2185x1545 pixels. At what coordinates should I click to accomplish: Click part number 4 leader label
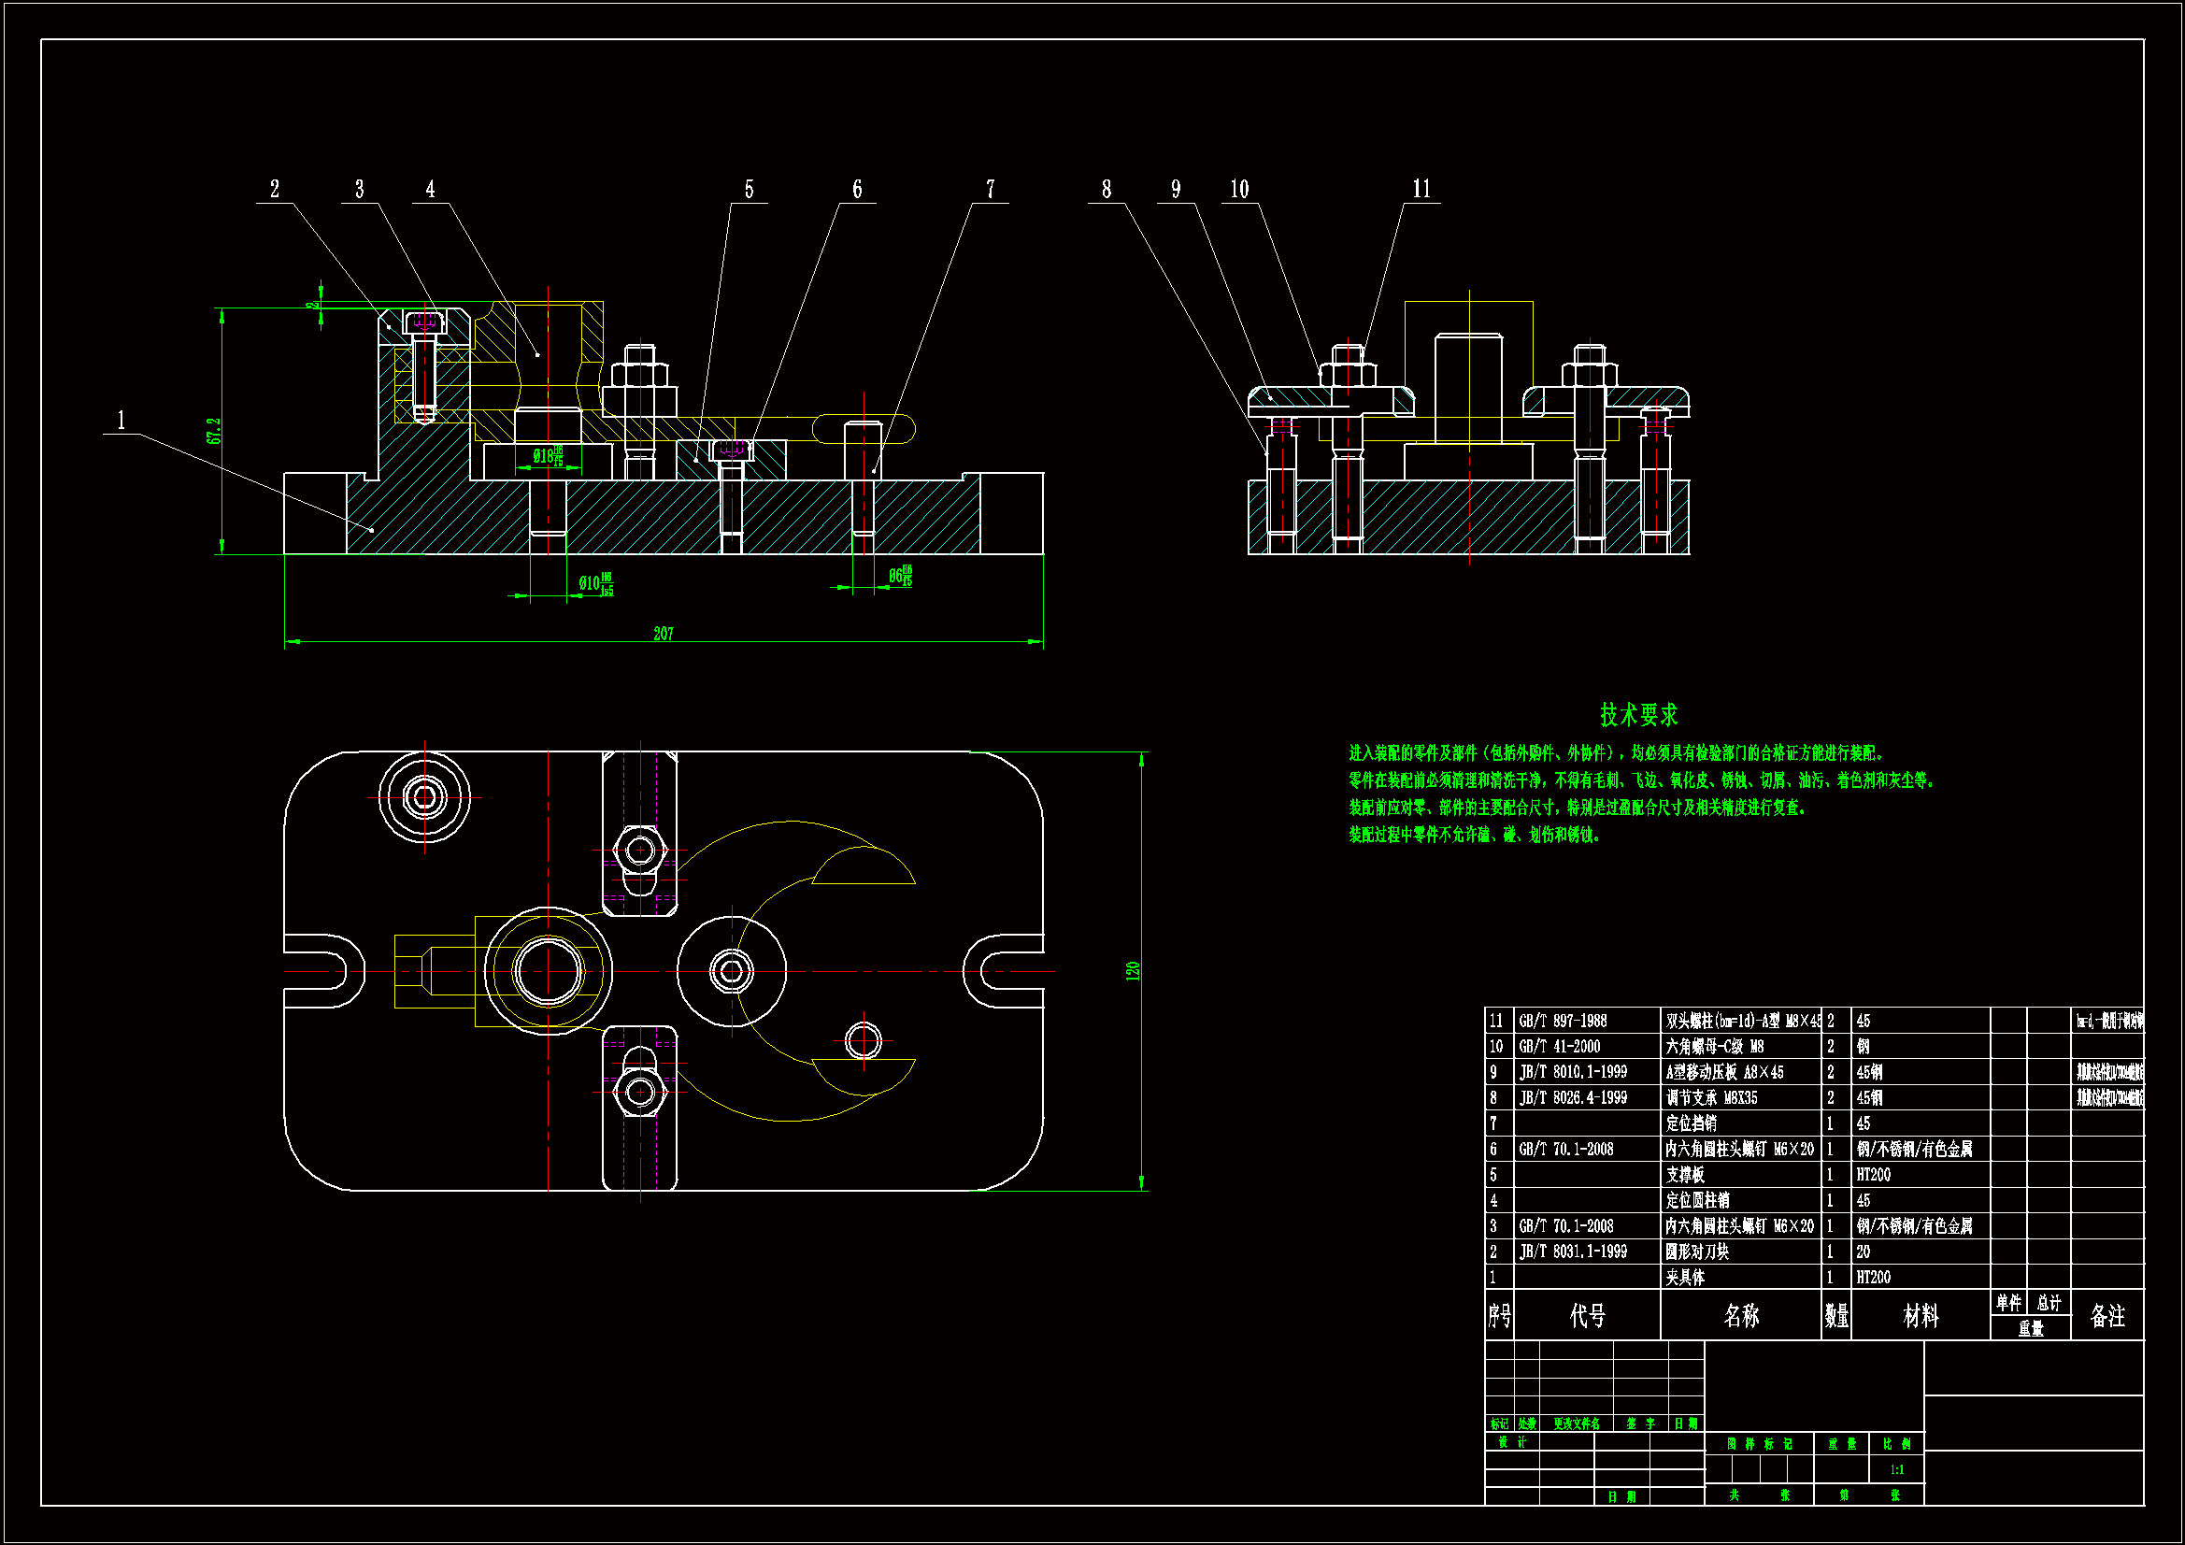(x=430, y=190)
